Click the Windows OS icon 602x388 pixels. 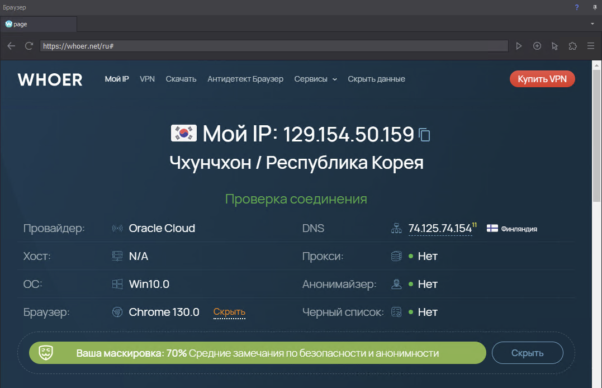117,284
